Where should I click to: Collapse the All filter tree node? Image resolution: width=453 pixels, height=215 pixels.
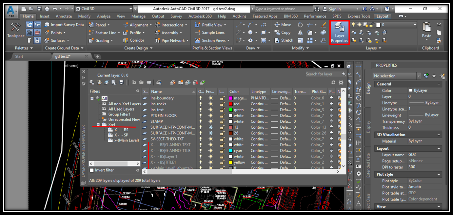(92, 98)
